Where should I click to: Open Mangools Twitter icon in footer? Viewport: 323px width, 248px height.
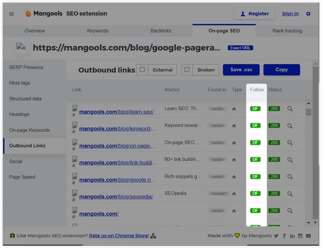click(x=276, y=236)
